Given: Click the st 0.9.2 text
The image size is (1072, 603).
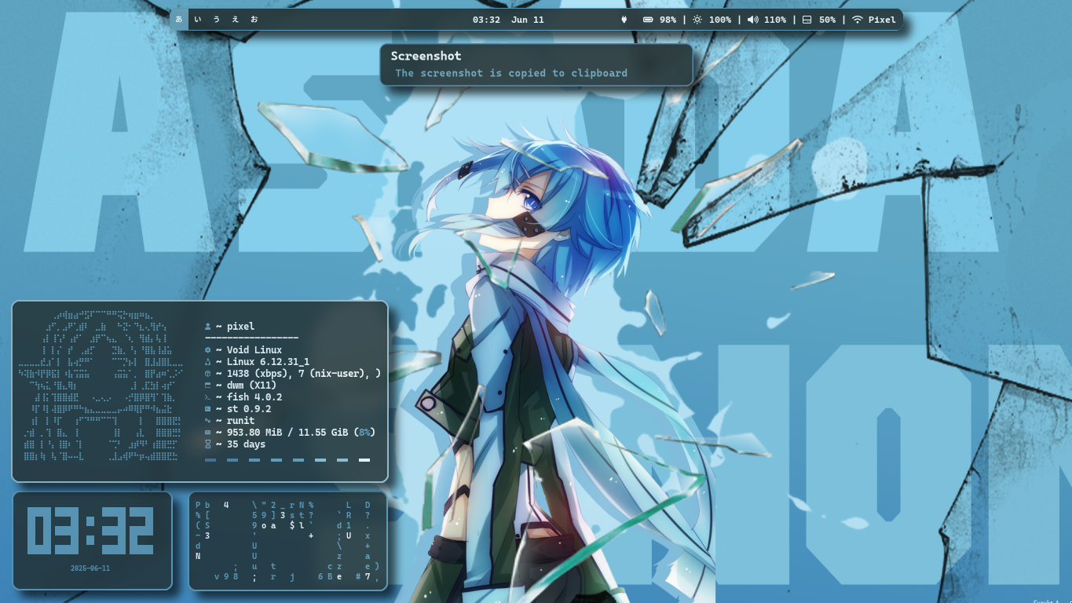Looking at the screenshot, I should [x=249, y=409].
